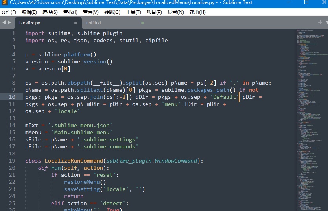Viewport: 328px width, 211px height.
Task: Open the 帮助(H) menu
Action: click(x=197, y=12)
